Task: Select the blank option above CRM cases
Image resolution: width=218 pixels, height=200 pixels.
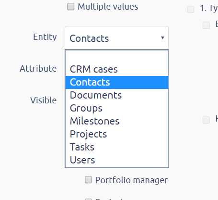Action: point(117,56)
